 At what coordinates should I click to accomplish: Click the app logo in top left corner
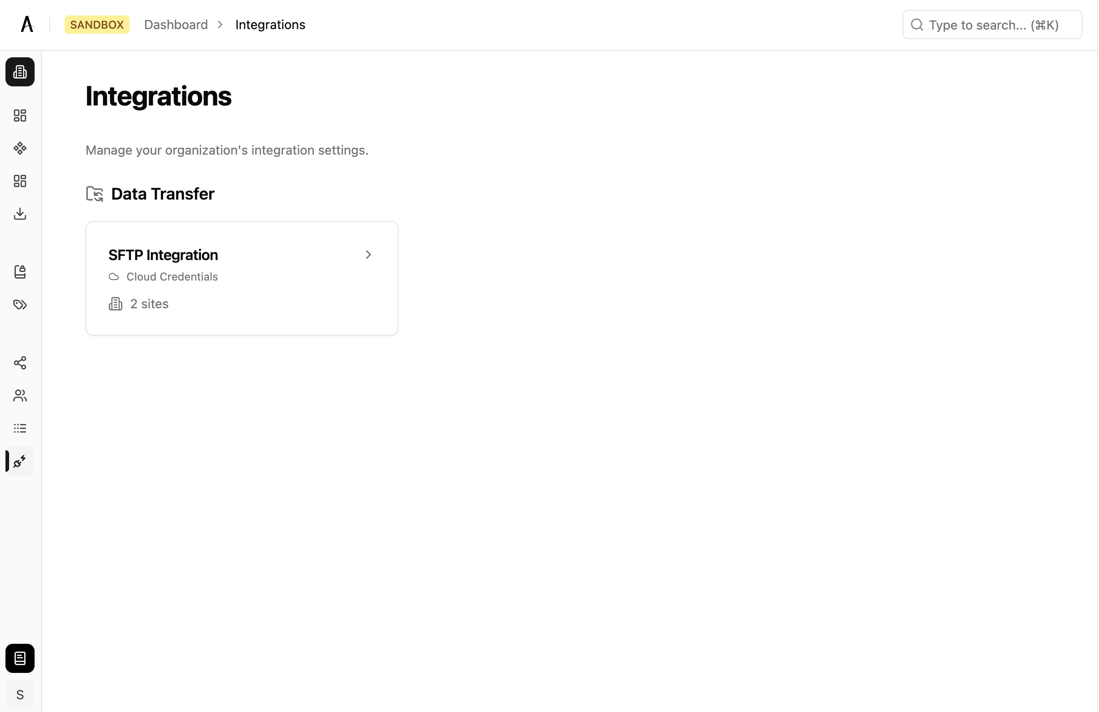click(x=26, y=24)
